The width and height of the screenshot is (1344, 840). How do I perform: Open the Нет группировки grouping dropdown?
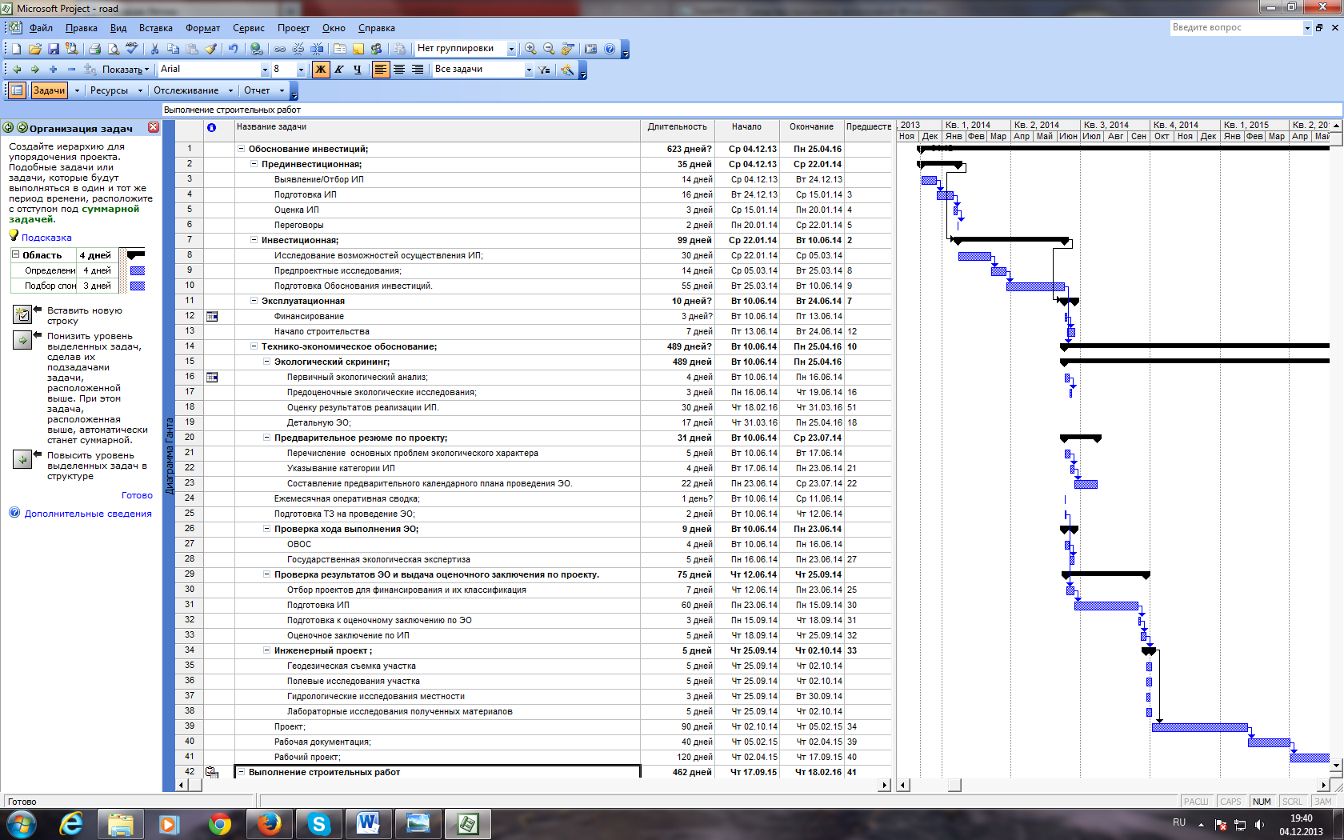point(511,49)
